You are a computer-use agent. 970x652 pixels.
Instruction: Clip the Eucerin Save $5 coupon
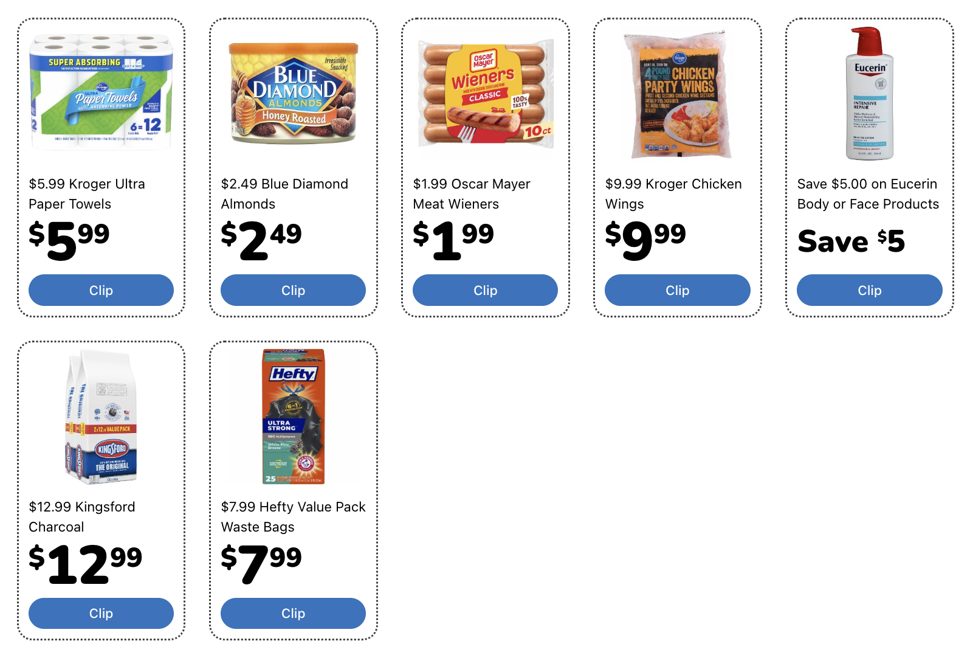[x=869, y=290]
